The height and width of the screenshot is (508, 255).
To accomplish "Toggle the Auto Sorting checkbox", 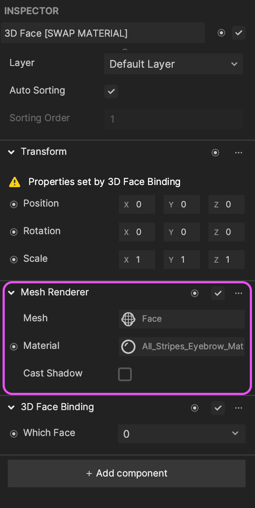I will tap(111, 91).
